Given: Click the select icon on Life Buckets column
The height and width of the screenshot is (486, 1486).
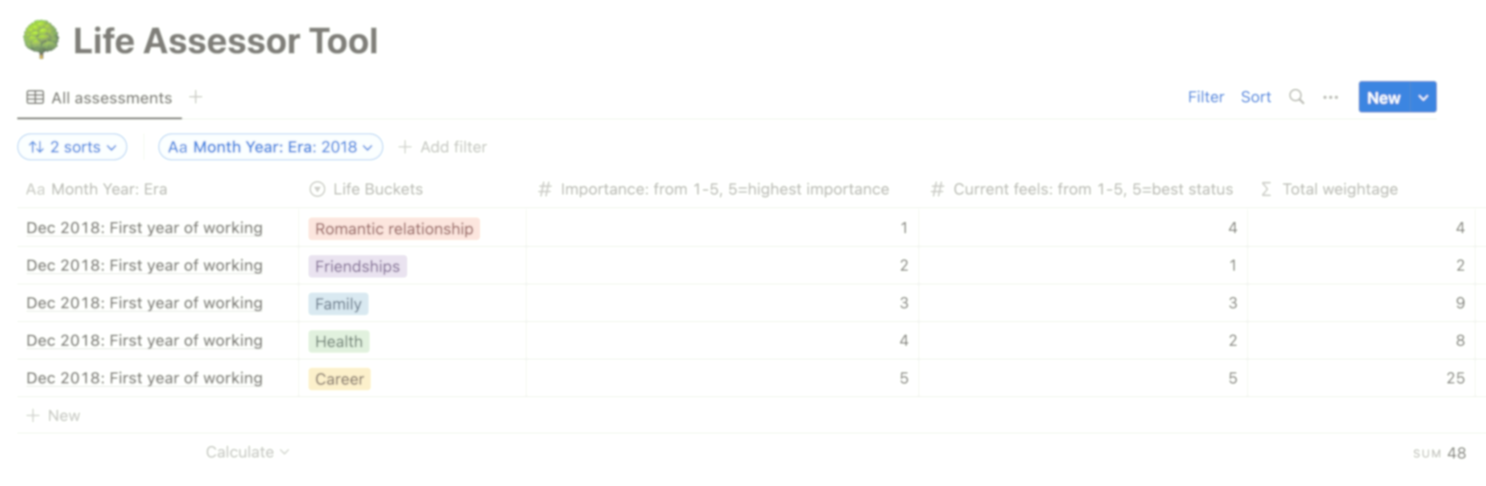Looking at the screenshot, I should pyautogui.click(x=317, y=189).
